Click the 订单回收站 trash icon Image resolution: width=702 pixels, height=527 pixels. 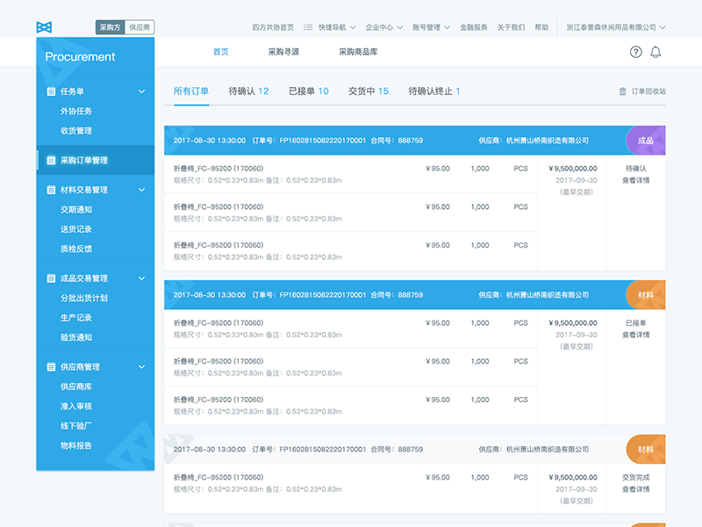click(623, 91)
